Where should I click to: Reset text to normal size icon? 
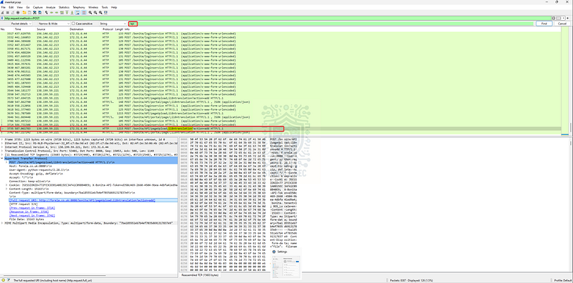pos(100,12)
